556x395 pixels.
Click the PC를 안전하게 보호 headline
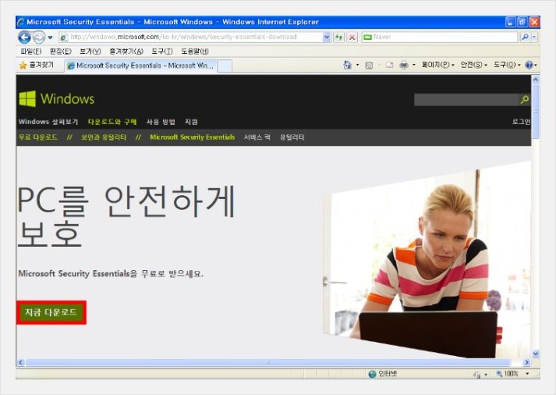point(126,217)
